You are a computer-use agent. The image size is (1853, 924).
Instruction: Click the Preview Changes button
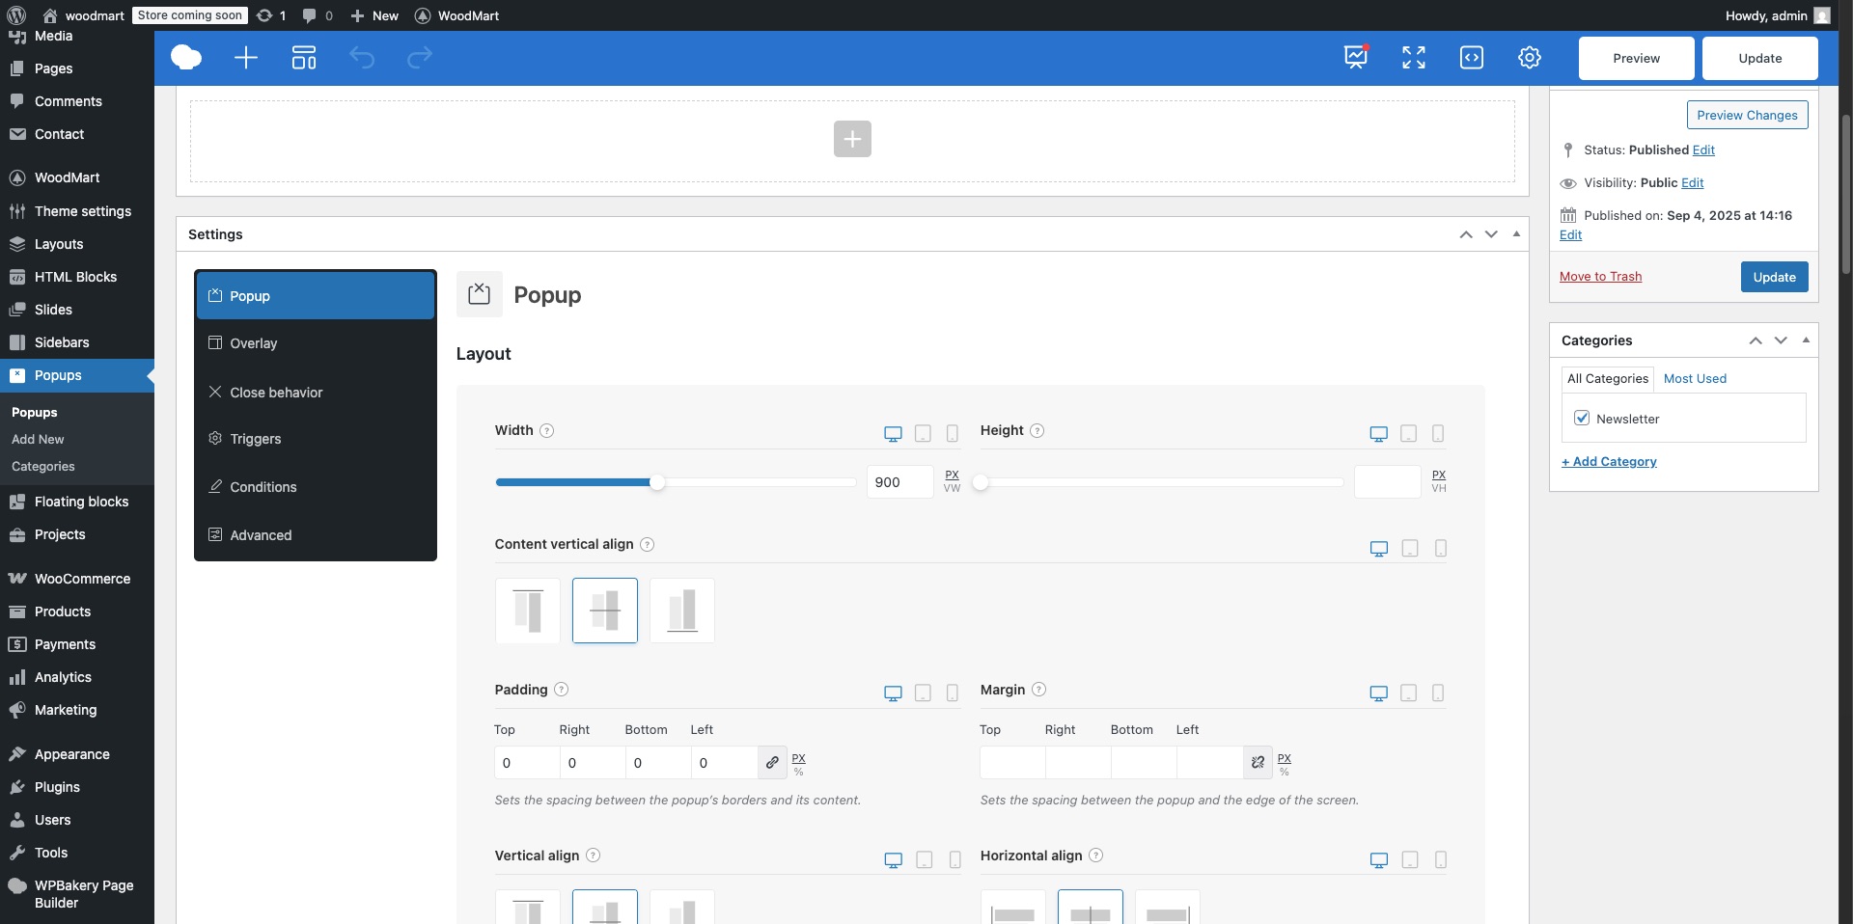[1747, 115]
